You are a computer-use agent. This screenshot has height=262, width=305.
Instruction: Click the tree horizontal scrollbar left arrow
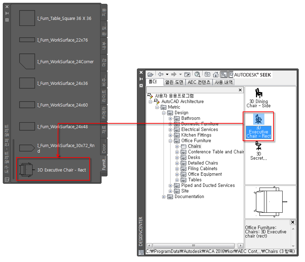pyautogui.click(x=150, y=246)
